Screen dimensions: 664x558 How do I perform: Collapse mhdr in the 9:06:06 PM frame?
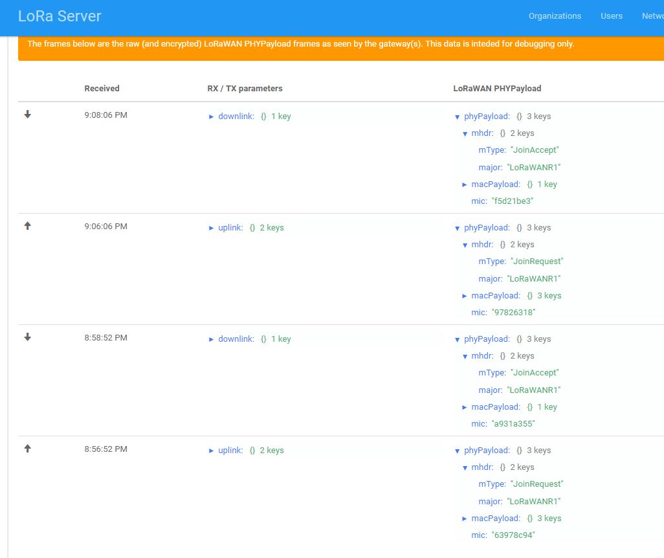tap(465, 245)
